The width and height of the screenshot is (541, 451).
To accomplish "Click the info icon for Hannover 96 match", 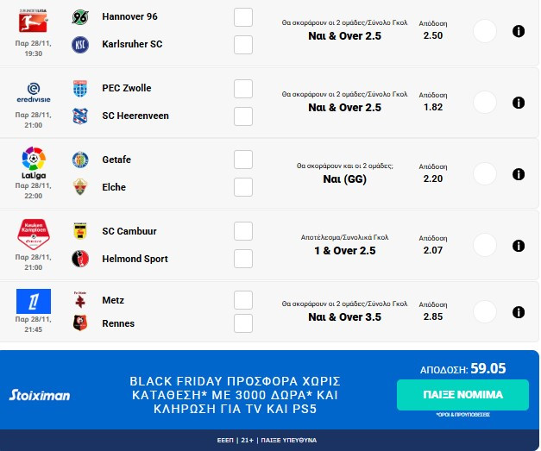I will click(x=519, y=31).
